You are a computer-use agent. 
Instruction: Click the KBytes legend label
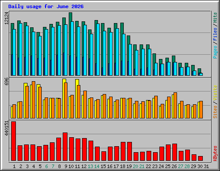pyautogui.click(x=215, y=153)
